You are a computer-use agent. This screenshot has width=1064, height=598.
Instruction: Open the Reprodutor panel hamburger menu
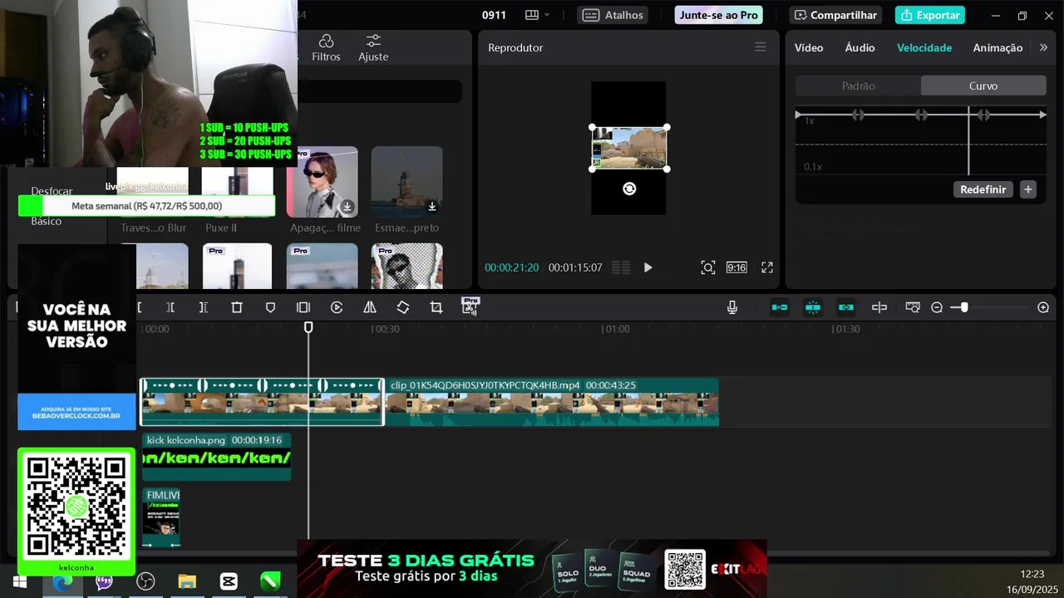pyautogui.click(x=761, y=47)
